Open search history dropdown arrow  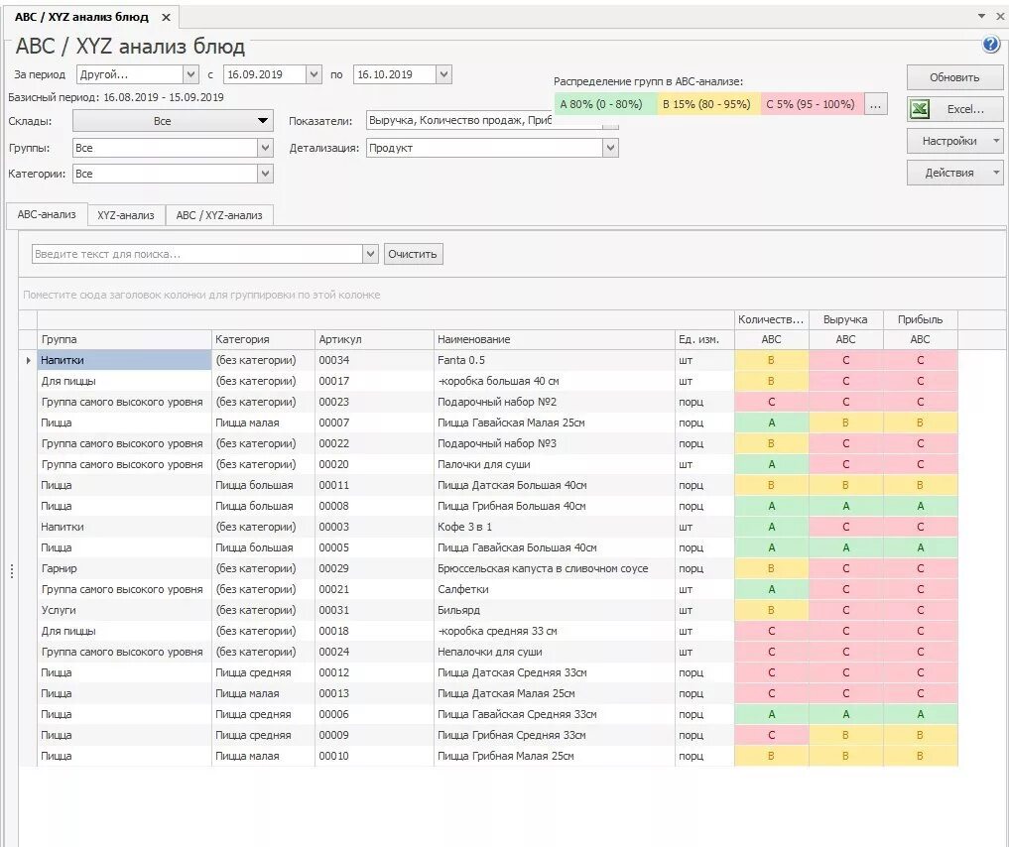point(370,254)
